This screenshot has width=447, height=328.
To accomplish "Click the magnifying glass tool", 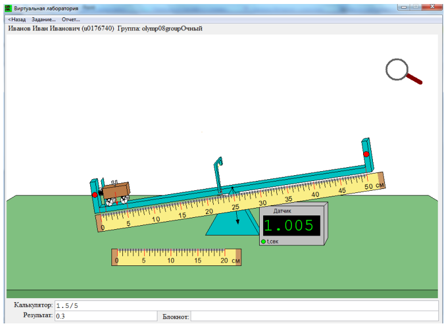I will tap(403, 71).
